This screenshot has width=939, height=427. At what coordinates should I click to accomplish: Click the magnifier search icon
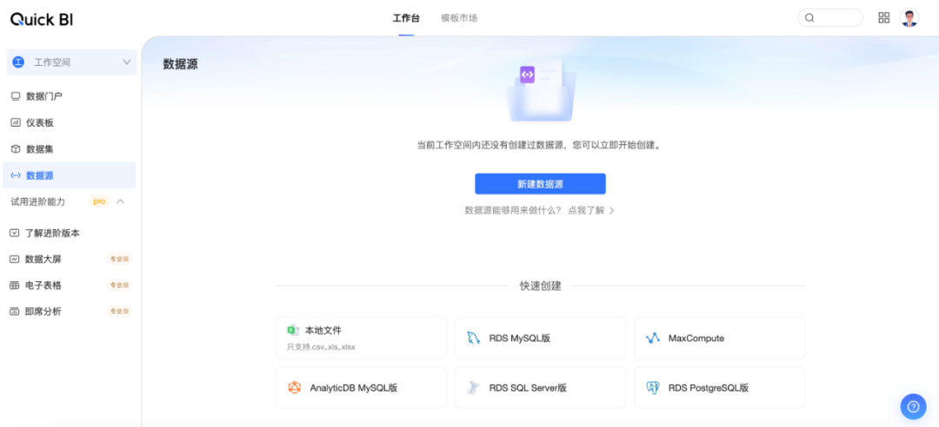(x=809, y=18)
